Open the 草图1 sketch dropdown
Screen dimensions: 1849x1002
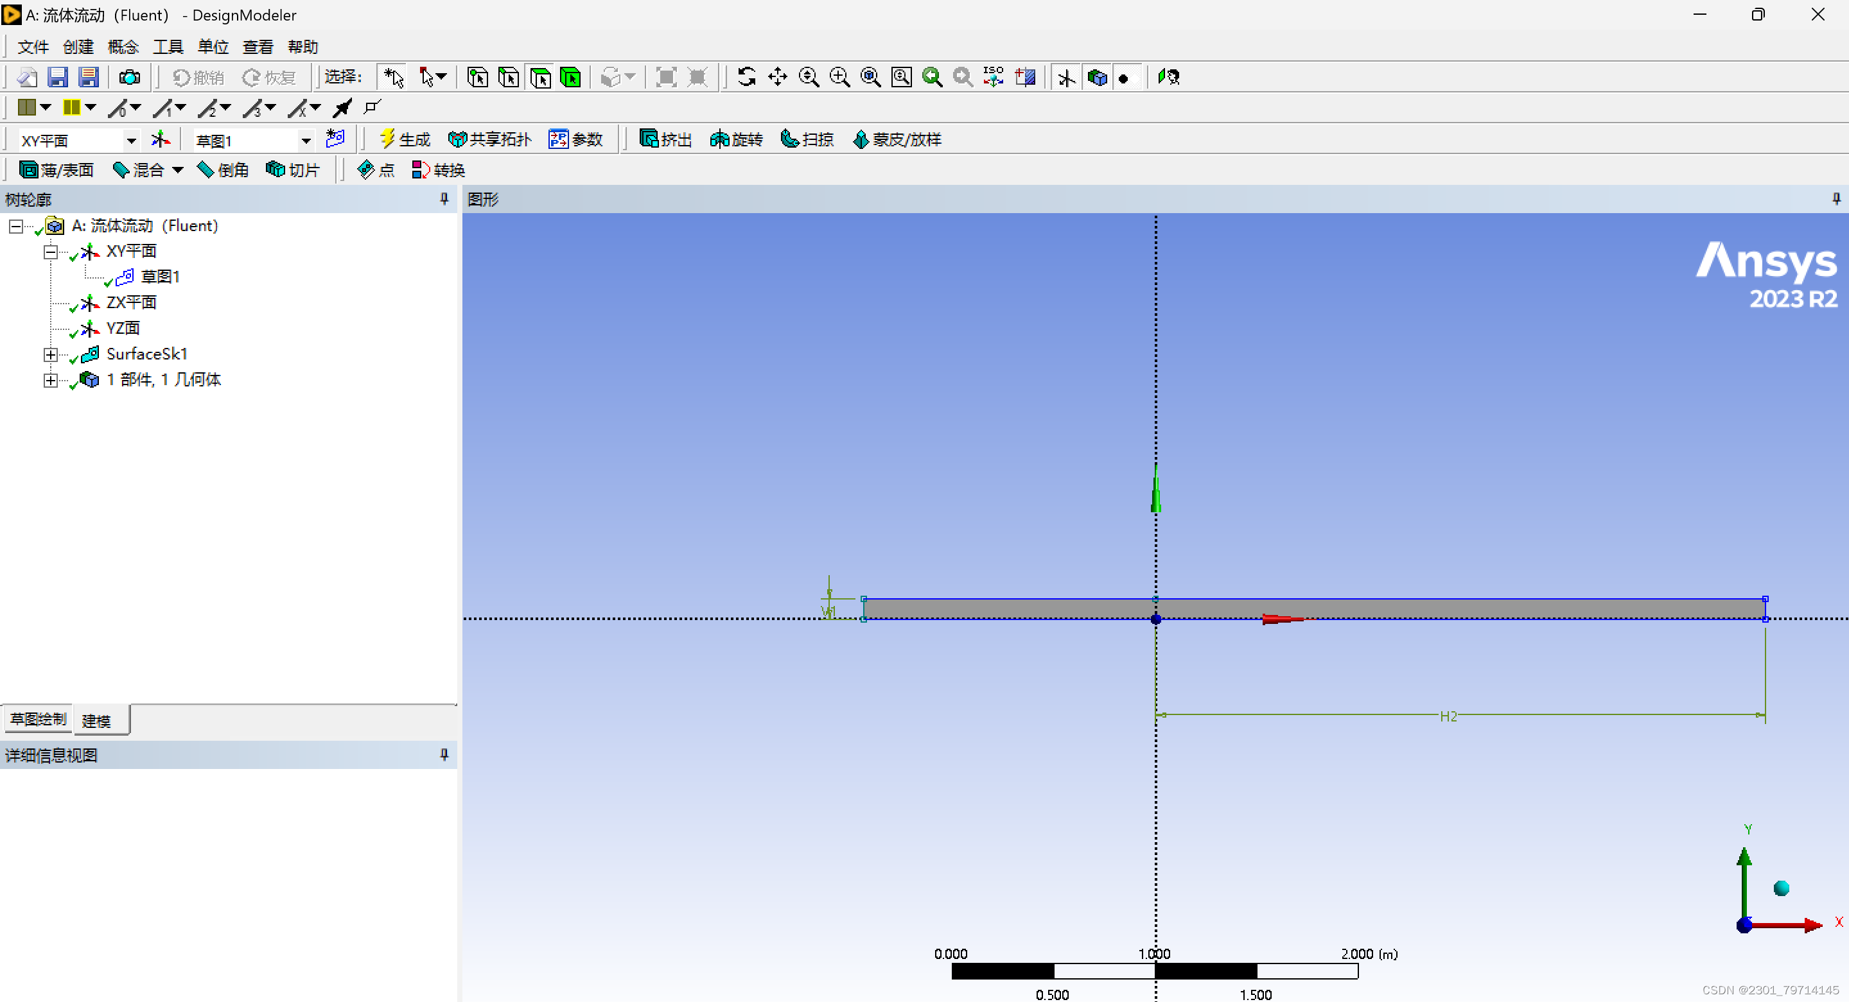coord(306,141)
